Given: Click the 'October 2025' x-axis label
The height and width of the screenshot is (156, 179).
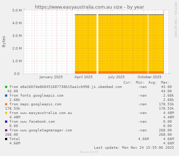Looking at the screenshot, I should click(x=149, y=77).
